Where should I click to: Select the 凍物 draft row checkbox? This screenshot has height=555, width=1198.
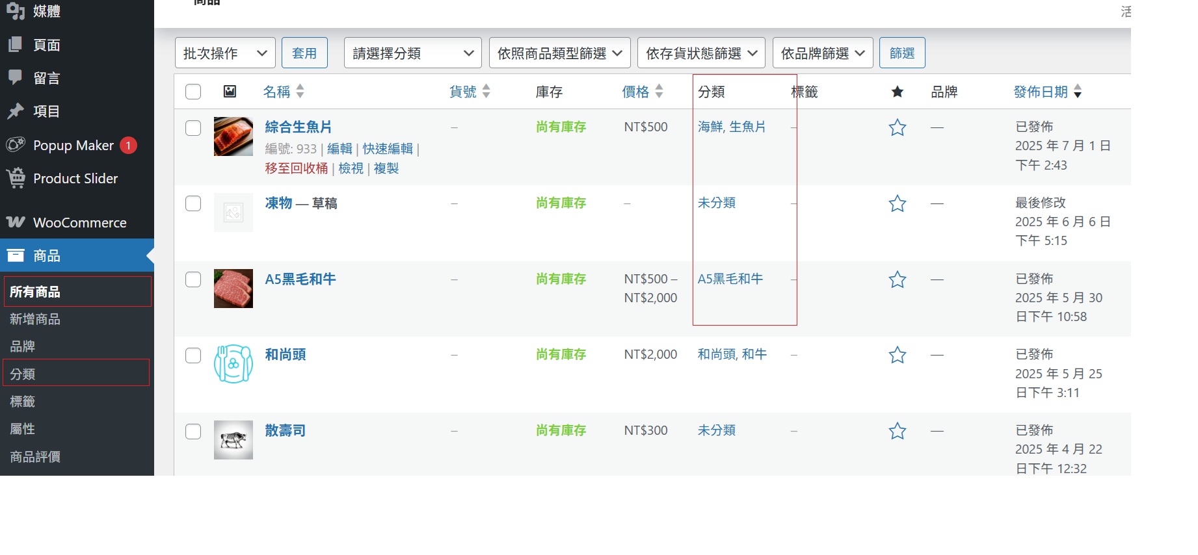tap(193, 203)
